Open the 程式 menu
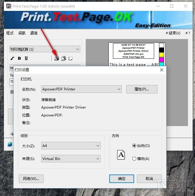This screenshot has height=196, width=195. click(x=10, y=33)
